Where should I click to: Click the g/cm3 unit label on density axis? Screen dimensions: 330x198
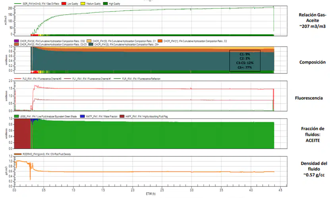6,171
